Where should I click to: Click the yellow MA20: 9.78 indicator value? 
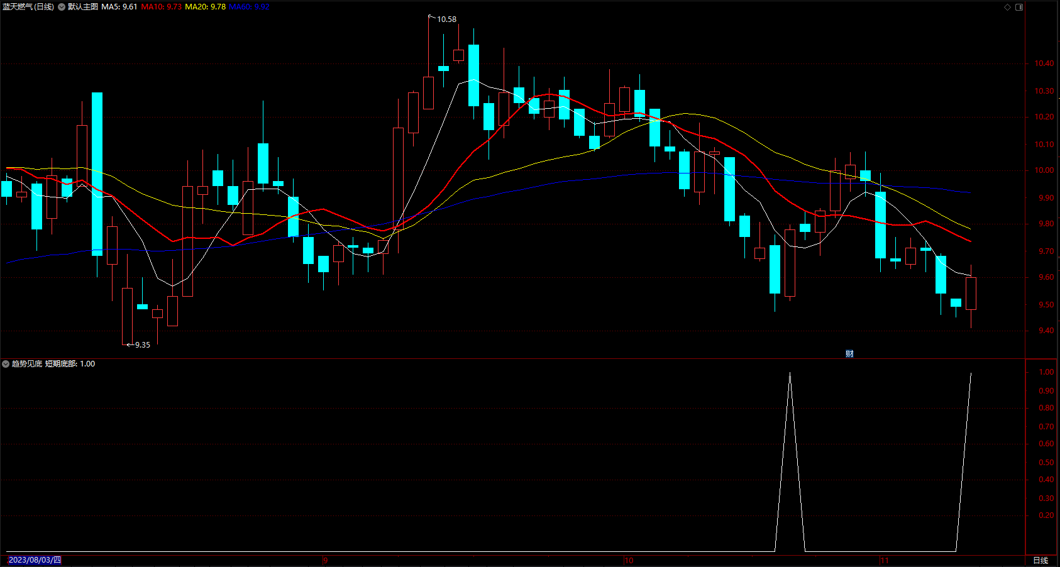tap(206, 7)
